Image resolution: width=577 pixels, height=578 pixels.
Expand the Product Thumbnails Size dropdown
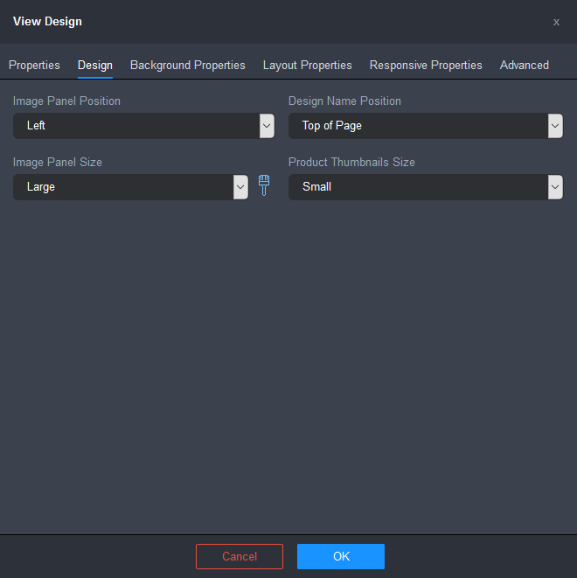coord(426,187)
